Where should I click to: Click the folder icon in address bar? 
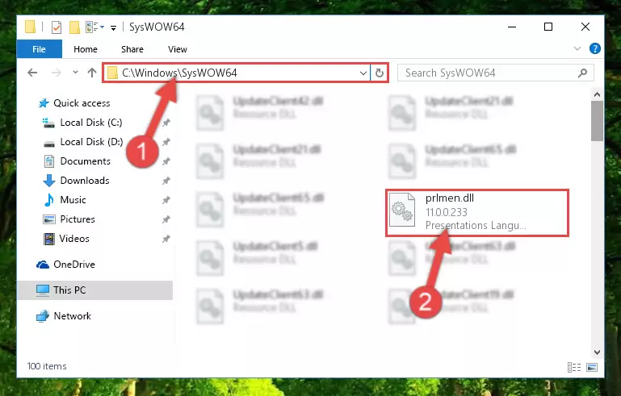[x=112, y=73]
